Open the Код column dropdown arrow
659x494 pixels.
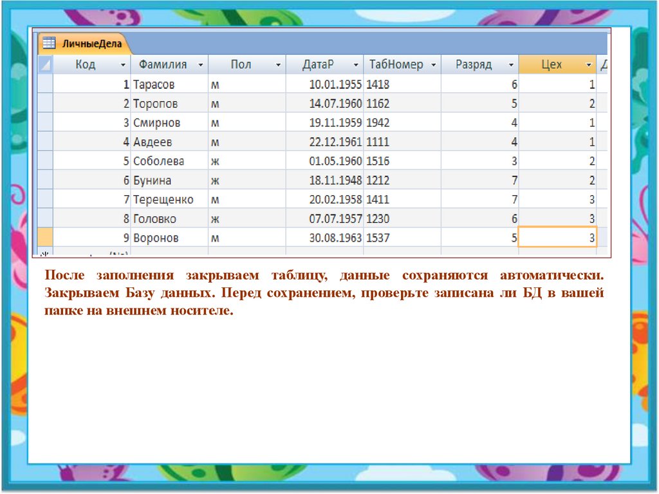pyautogui.click(x=123, y=65)
